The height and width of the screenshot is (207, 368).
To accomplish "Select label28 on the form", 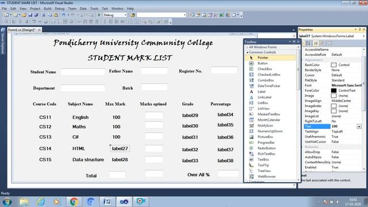I will tap(120, 160).
